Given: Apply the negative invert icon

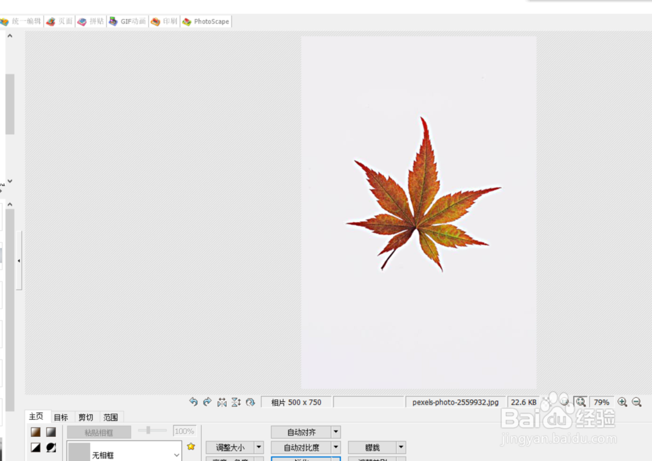Looking at the screenshot, I should click(51, 447).
